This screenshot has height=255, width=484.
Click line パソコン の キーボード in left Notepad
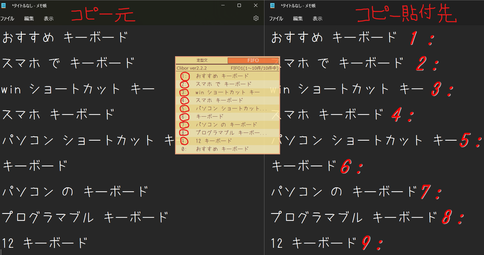[x=75, y=191]
